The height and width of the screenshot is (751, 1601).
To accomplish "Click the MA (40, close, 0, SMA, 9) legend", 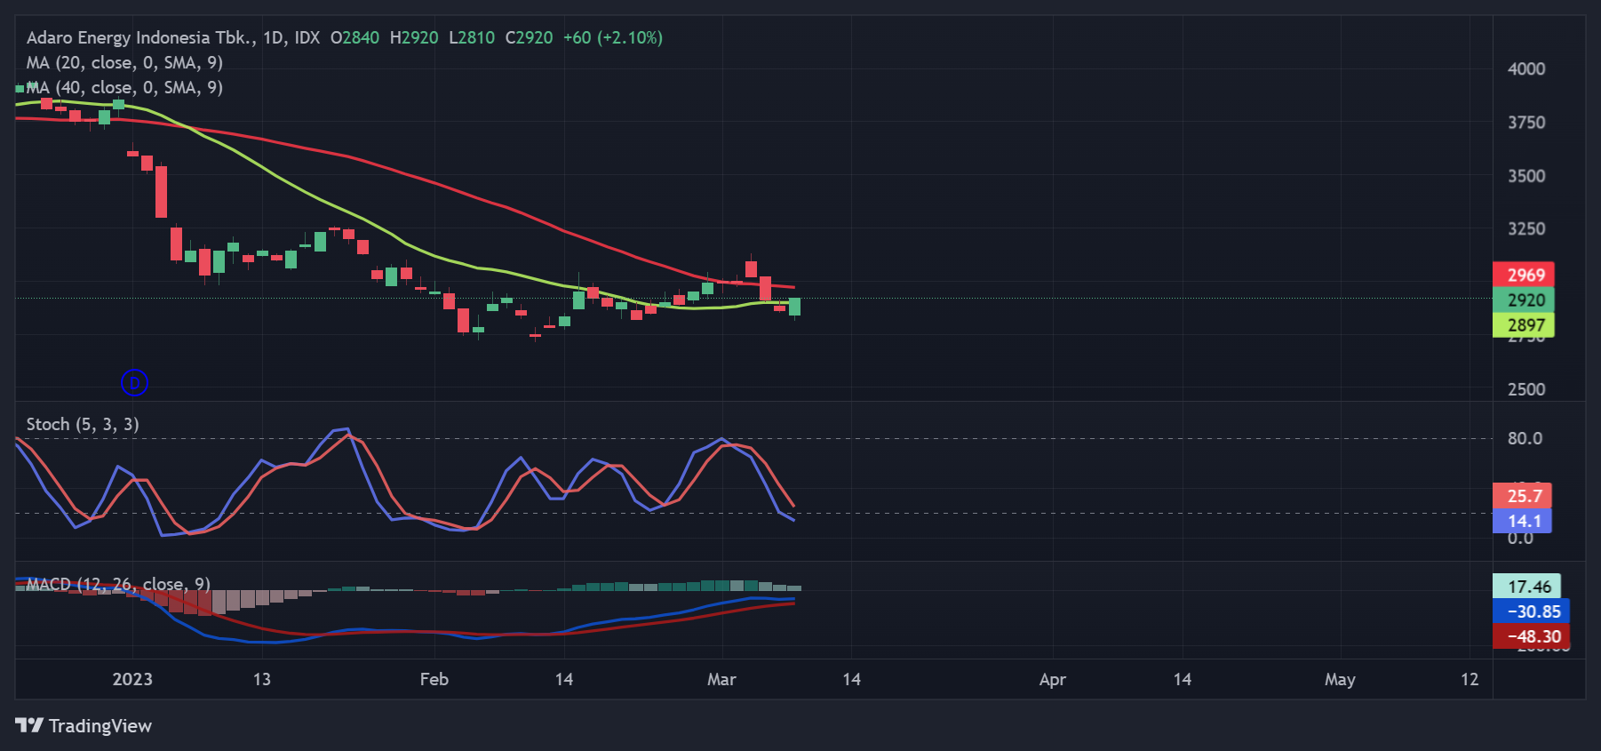I will coord(124,87).
